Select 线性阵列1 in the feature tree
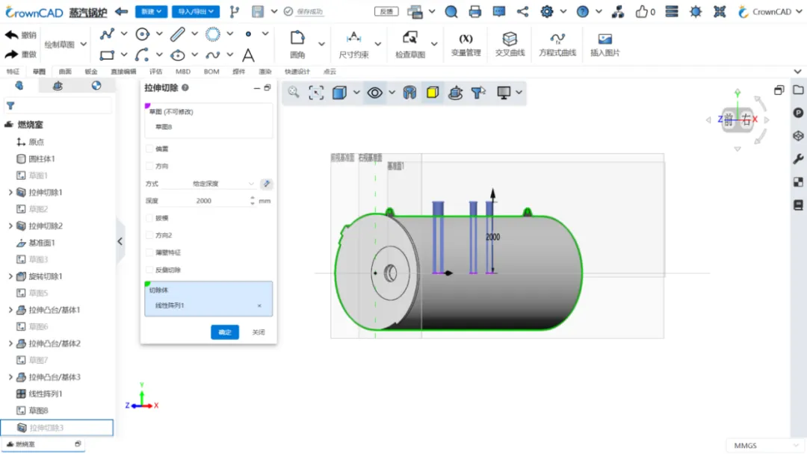The image size is (807, 454). (x=46, y=394)
